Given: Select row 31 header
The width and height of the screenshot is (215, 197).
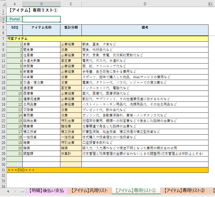Looking at the screenshot, I should (x=3, y=170).
